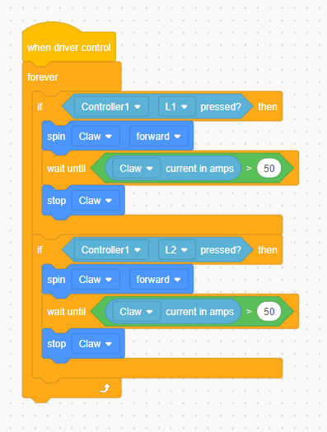
Task: Select the 'when driver control' hat block
Action: [x=69, y=48]
